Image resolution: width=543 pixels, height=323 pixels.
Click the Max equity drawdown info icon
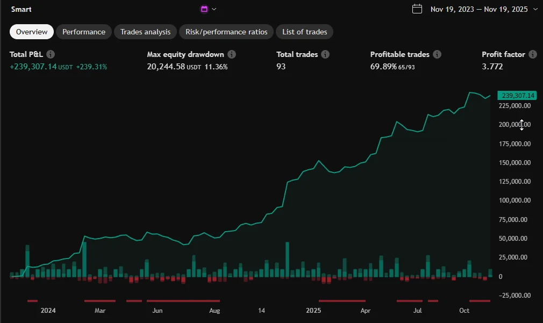coord(232,54)
